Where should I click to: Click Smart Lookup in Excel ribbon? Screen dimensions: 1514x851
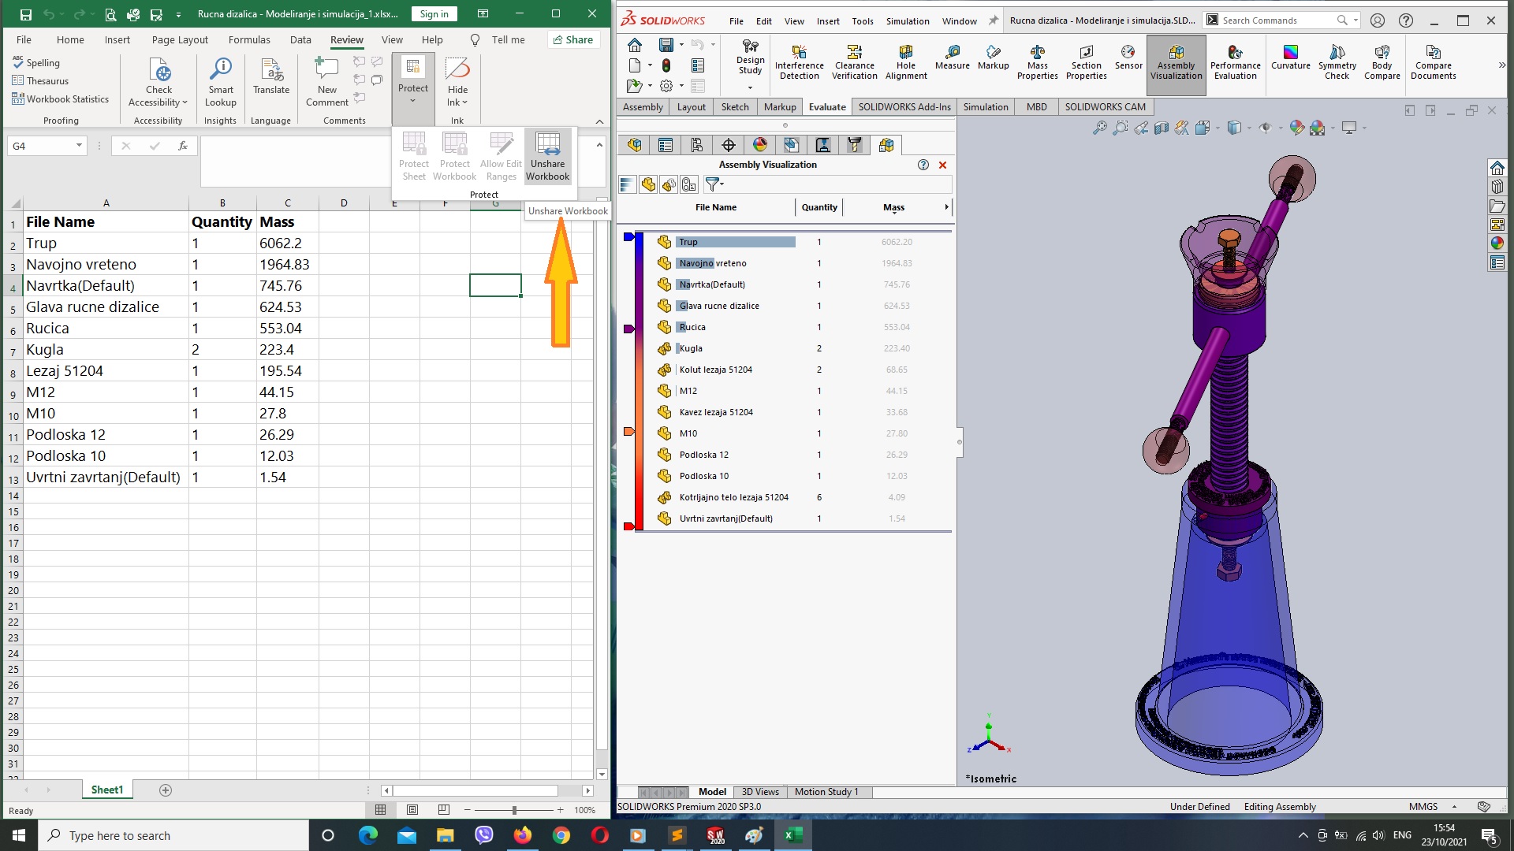(x=221, y=82)
